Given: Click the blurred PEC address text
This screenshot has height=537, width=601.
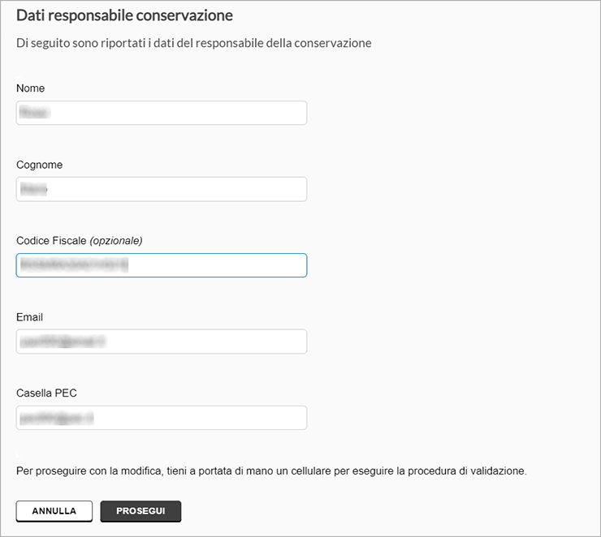Looking at the screenshot, I should coord(57,418).
